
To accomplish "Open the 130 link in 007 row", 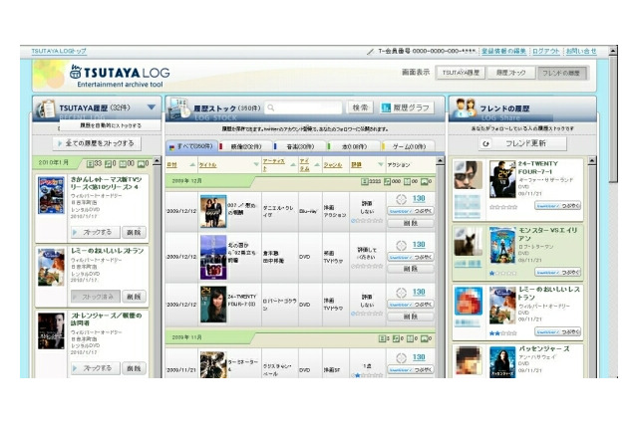I will 419,199.
